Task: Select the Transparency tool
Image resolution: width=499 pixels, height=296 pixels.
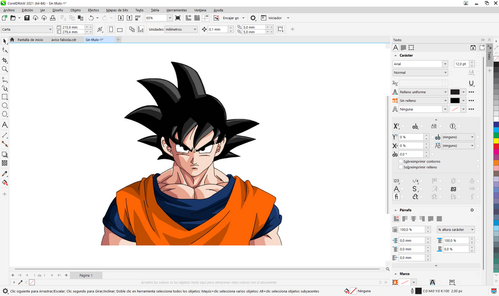Action: click(x=5, y=163)
